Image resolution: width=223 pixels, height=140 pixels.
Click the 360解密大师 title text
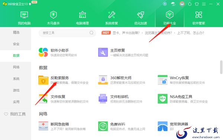(121, 78)
